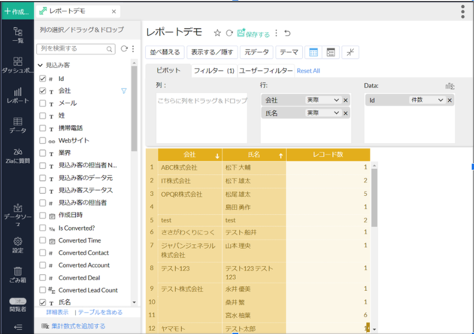Click the 並べ替える button

pos(165,52)
